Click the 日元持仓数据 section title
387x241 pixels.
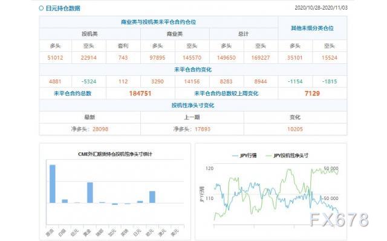[63, 8]
